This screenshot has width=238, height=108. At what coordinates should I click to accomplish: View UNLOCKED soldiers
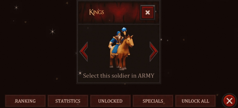pyautogui.click(x=110, y=101)
